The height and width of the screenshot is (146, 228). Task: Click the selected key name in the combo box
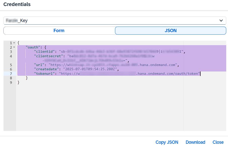point(17,21)
